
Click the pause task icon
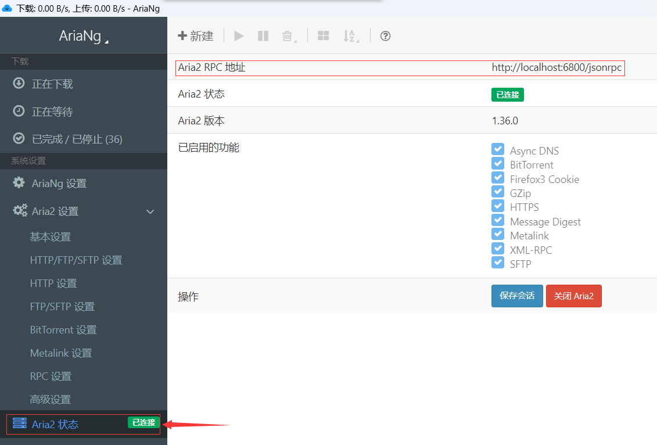coord(263,36)
